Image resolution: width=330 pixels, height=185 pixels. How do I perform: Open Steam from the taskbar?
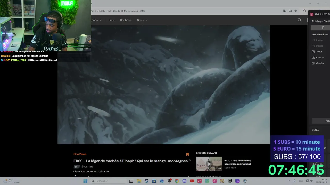(x=146, y=181)
